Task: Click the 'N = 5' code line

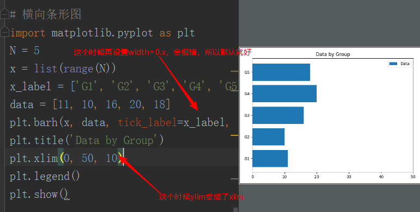Action: 24,51
